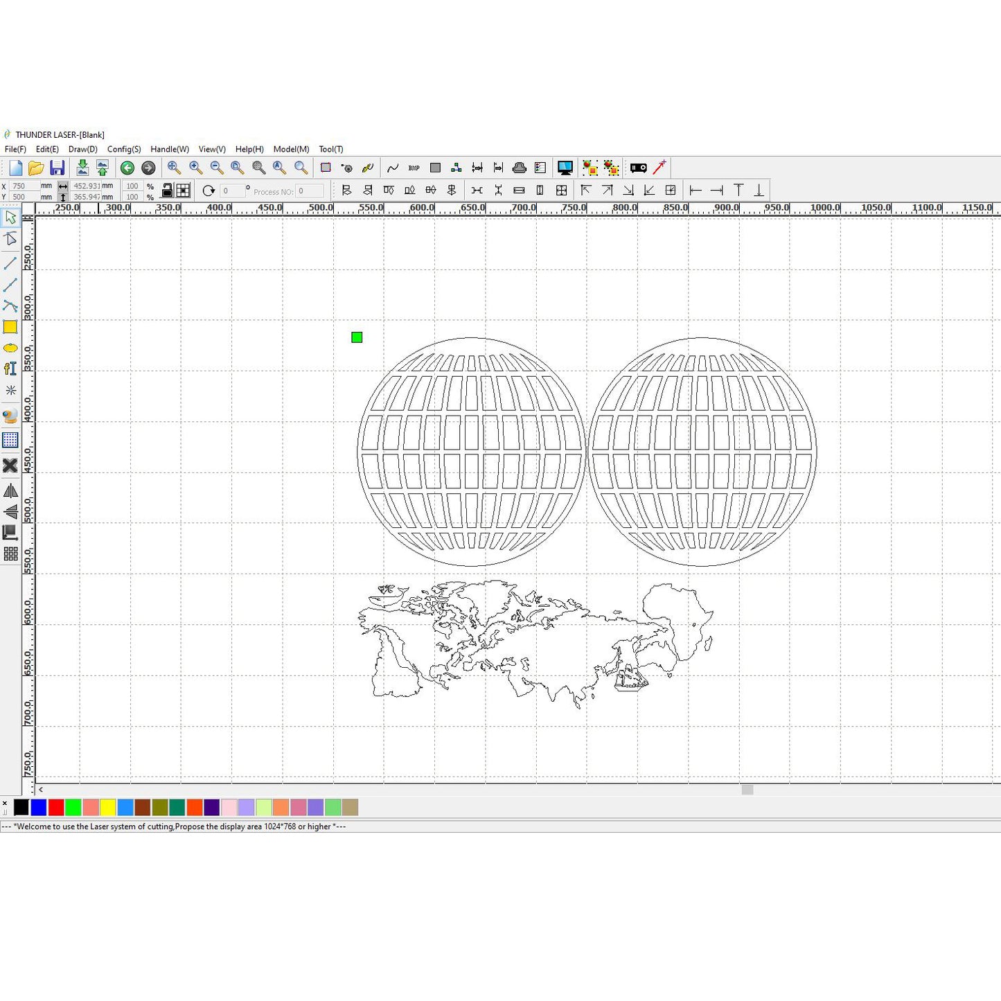The height and width of the screenshot is (1001, 1001).
Task: Click the mirror horizontal icon
Action: pyautogui.click(x=10, y=491)
